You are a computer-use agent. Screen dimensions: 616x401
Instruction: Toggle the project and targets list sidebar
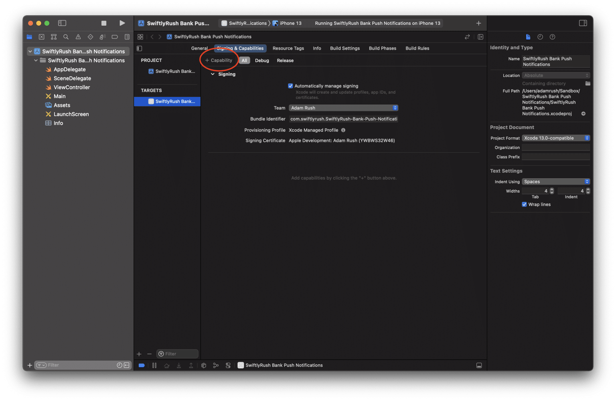pos(140,48)
